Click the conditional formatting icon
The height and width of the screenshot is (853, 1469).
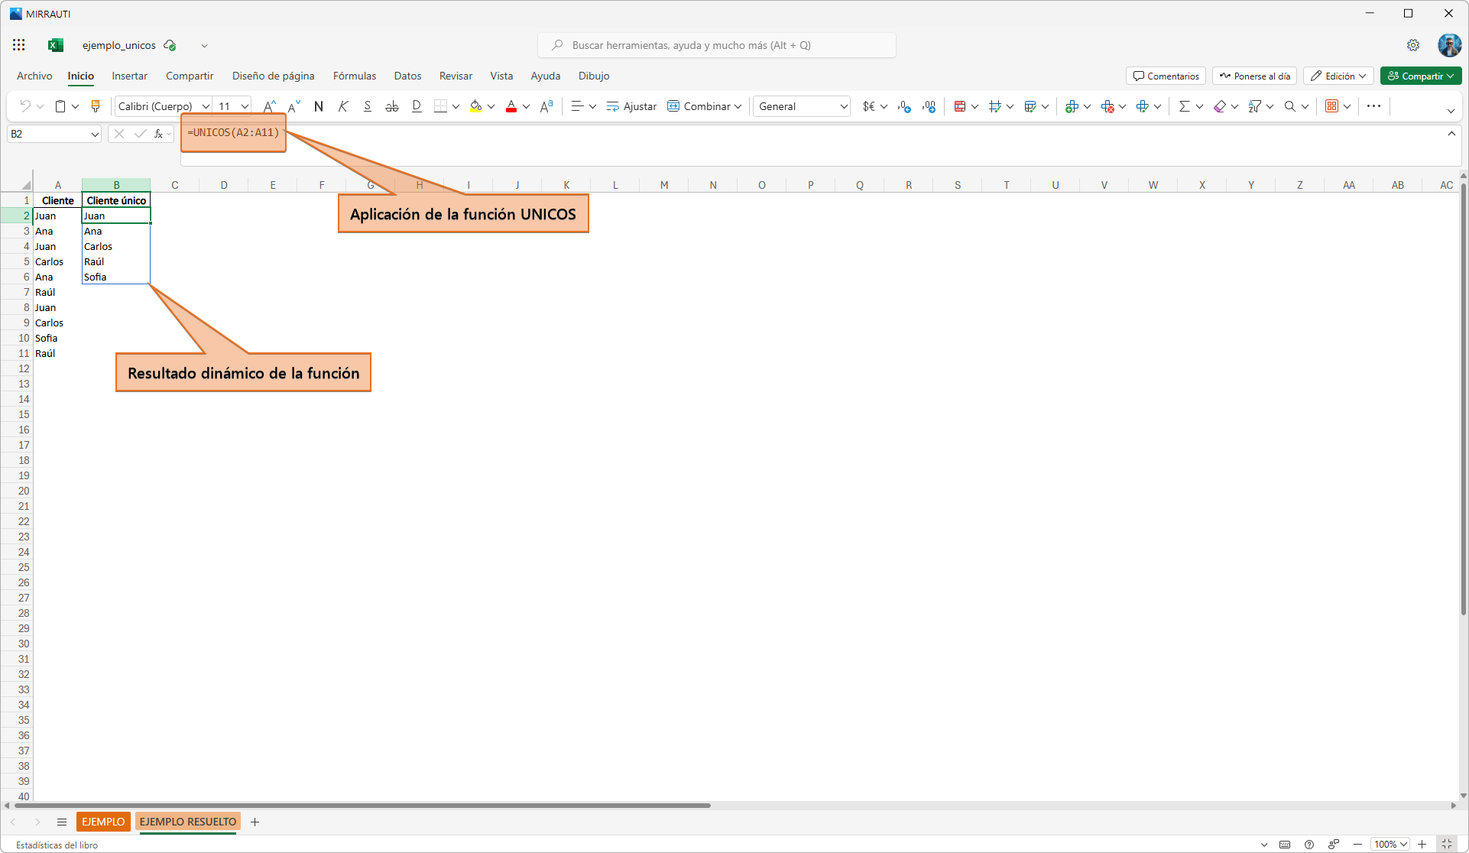tap(960, 106)
